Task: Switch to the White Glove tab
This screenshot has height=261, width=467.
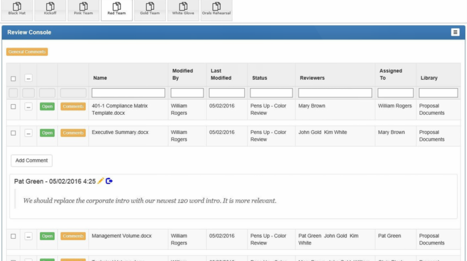Action: [x=183, y=10]
